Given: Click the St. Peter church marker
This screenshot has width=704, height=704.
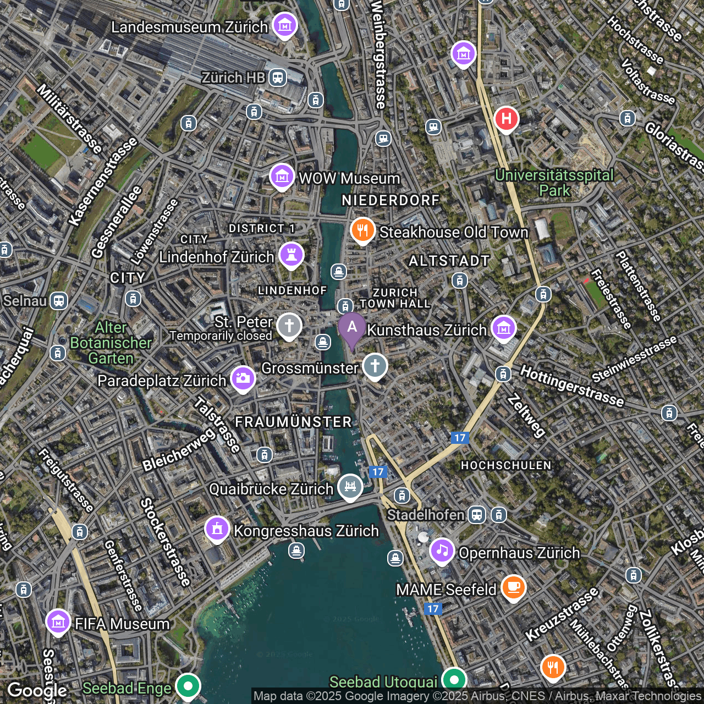Looking at the screenshot, I should (x=289, y=326).
